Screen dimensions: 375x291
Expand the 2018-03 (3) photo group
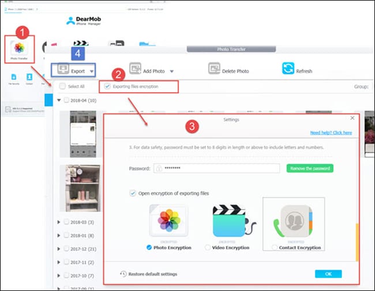[59, 222]
